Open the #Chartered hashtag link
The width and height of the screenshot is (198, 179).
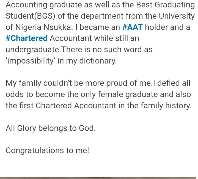[26, 38]
